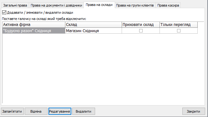Click the Запам'ятати button

[12, 111]
